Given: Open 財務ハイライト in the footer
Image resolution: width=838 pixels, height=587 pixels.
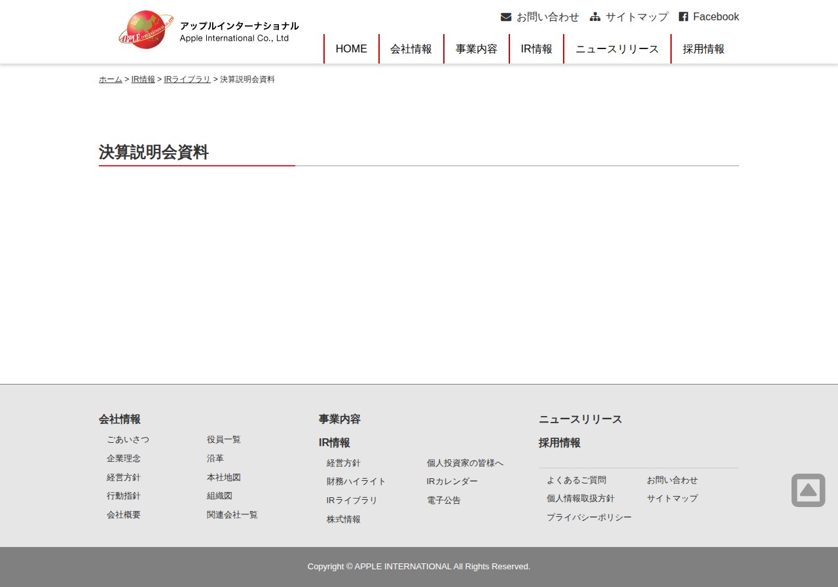Looking at the screenshot, I should click(356, 482).
